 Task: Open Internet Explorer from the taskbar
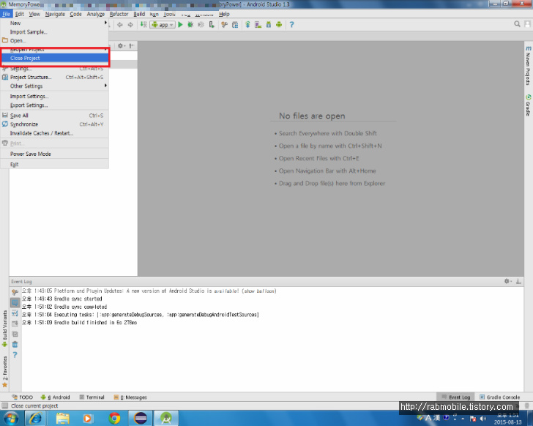[x=35, y=418]
